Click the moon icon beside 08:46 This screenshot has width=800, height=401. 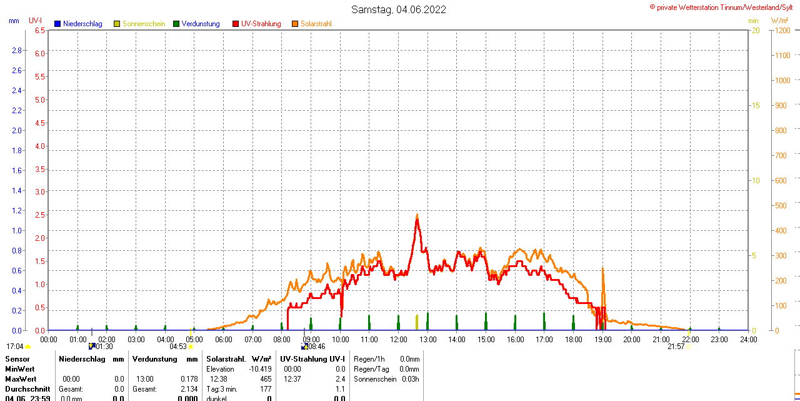(304, 346)
